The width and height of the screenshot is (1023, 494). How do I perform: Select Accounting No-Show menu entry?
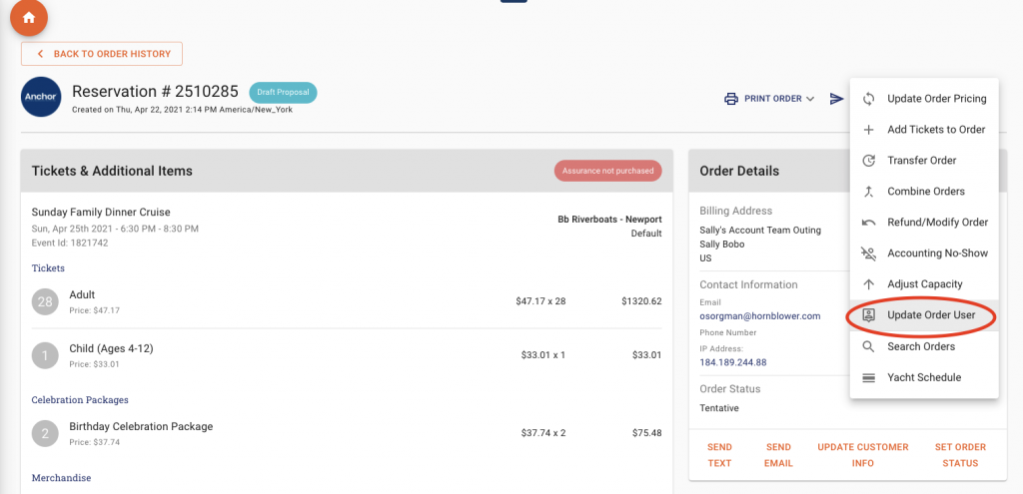click(x=924, y=253)
